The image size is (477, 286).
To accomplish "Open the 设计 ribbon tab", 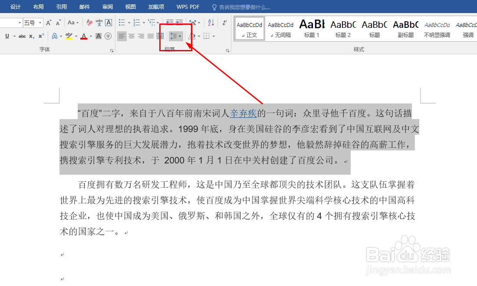I will [x=15, y=7].
